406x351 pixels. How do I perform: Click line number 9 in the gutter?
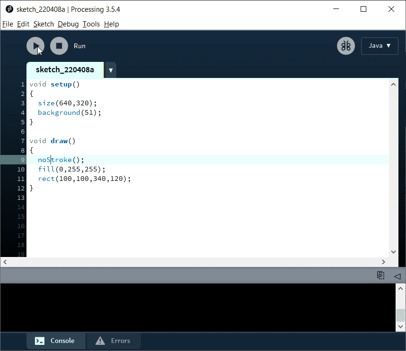[23, 160]
